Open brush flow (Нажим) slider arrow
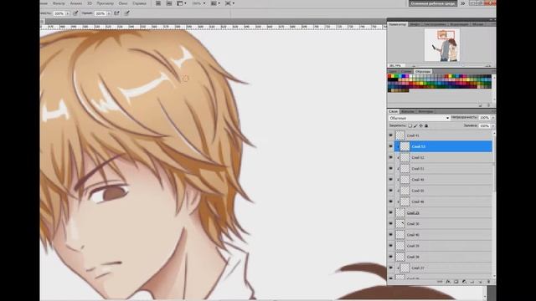This screenshot has width=536, height=301. pos(109,13)
